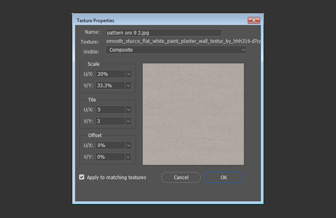Expand the Scale U/X dropdown arrow
This screenshot has width=336, height=218.
pyautogui.click(x=128, y=74)
